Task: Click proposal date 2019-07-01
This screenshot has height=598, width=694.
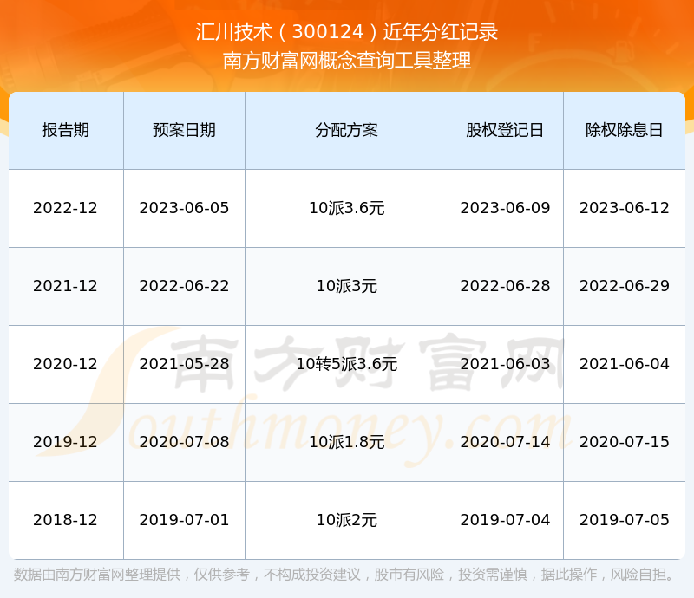Action: coord(184,520)
